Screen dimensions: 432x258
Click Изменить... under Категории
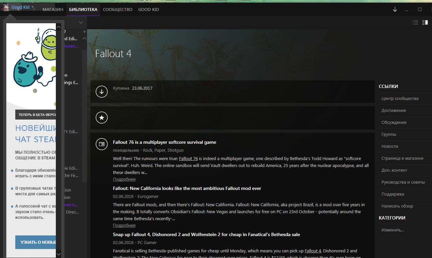pos(393,230)
